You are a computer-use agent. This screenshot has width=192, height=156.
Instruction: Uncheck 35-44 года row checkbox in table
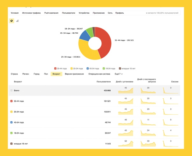[x=11, y=101]
